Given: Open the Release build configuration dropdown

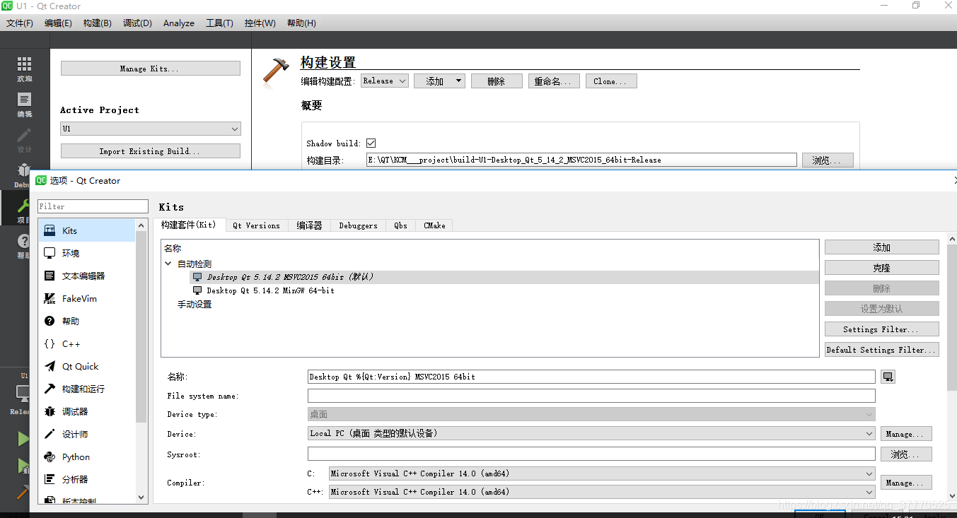Looking at the screenshot, I should 384,81.
